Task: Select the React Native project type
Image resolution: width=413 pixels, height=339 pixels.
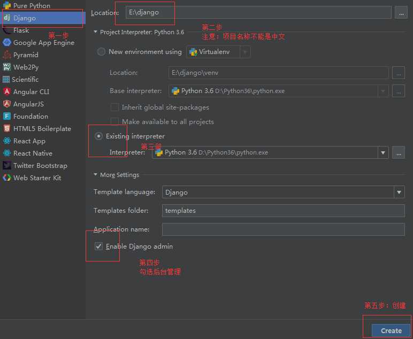Action: [43, 153]
